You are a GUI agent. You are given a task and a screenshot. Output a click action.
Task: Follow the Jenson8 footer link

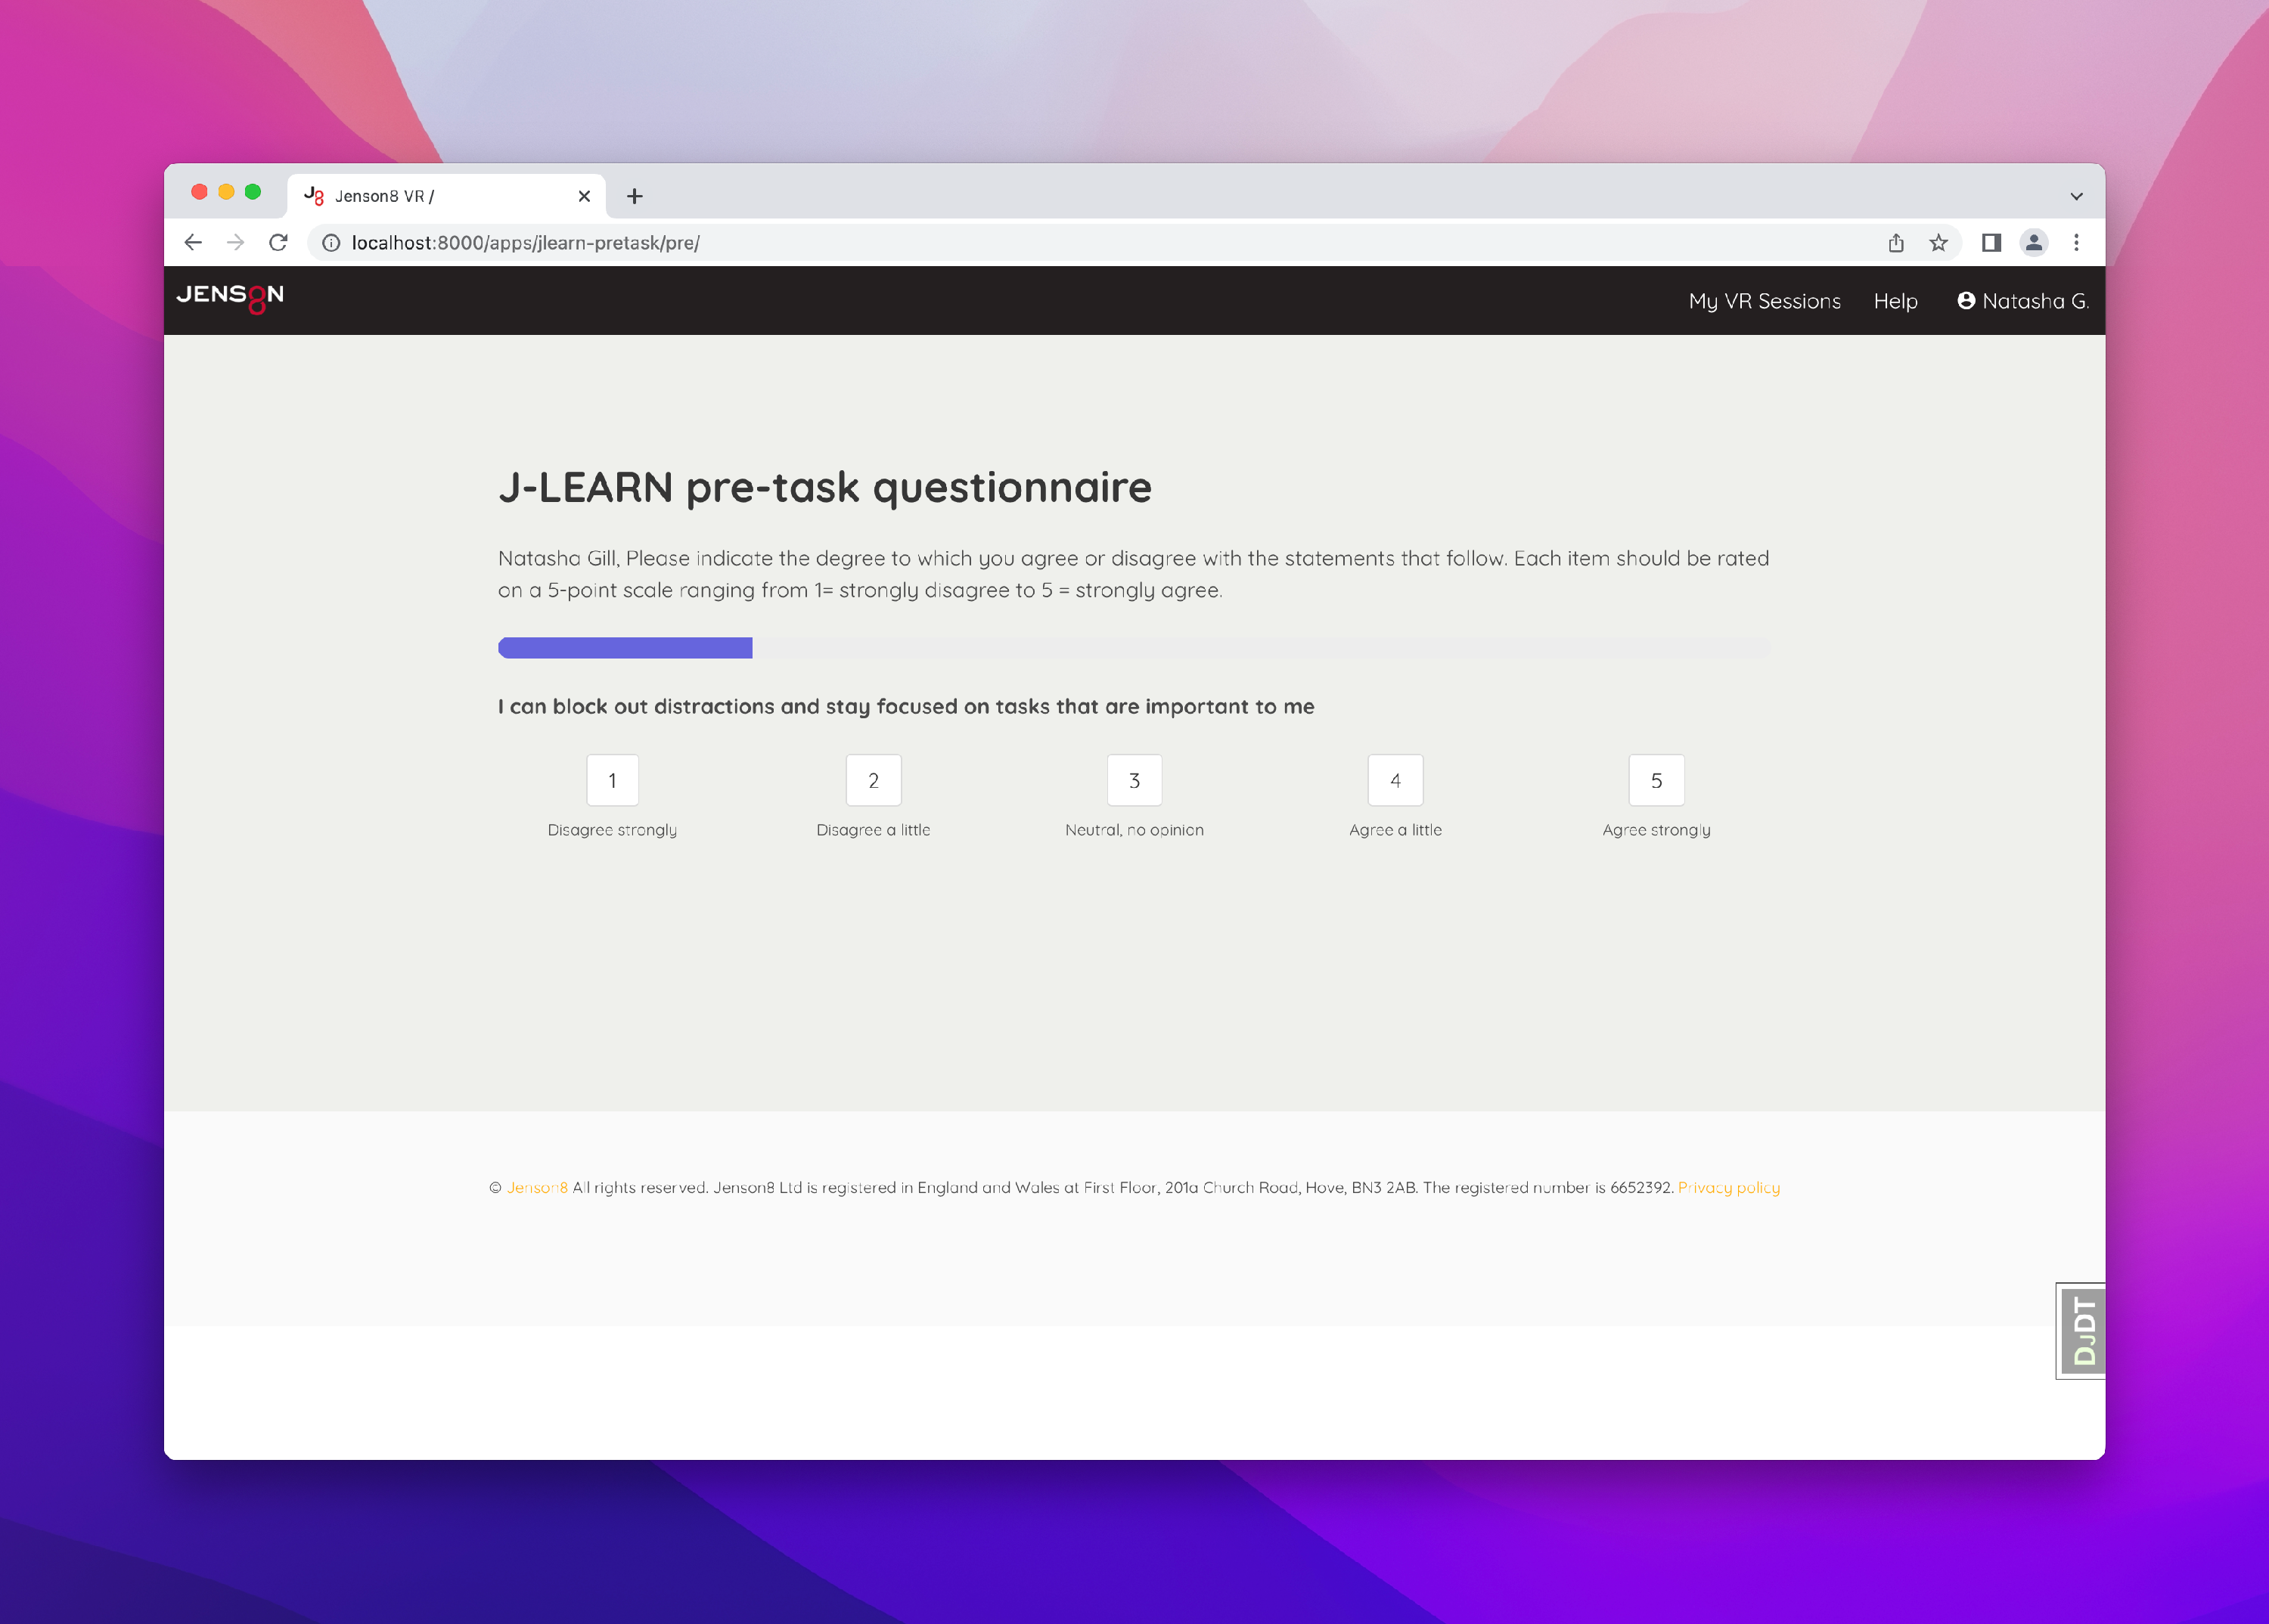coord(537,1188)
